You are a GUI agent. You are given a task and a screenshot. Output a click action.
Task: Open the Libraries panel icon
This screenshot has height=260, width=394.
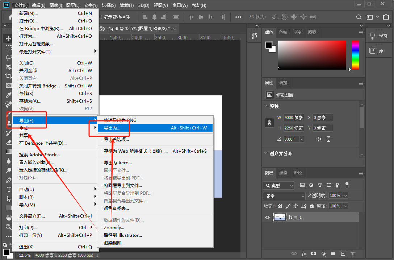pyautogui.click(x=372, y=51)
